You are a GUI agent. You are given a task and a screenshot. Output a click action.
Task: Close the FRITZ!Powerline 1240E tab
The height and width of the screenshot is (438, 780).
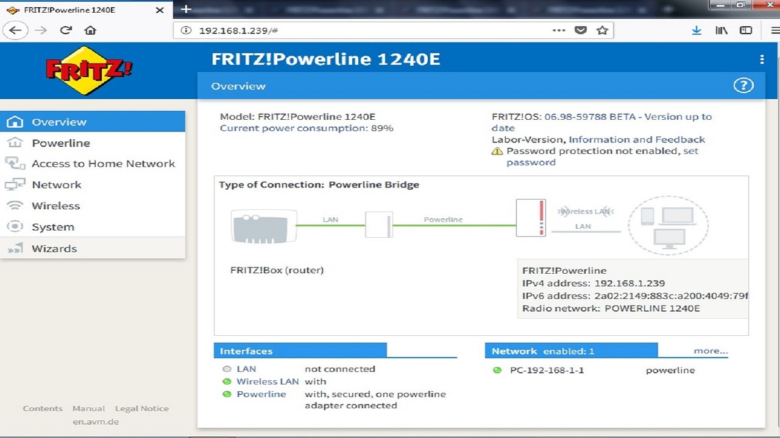click(160, 10)
